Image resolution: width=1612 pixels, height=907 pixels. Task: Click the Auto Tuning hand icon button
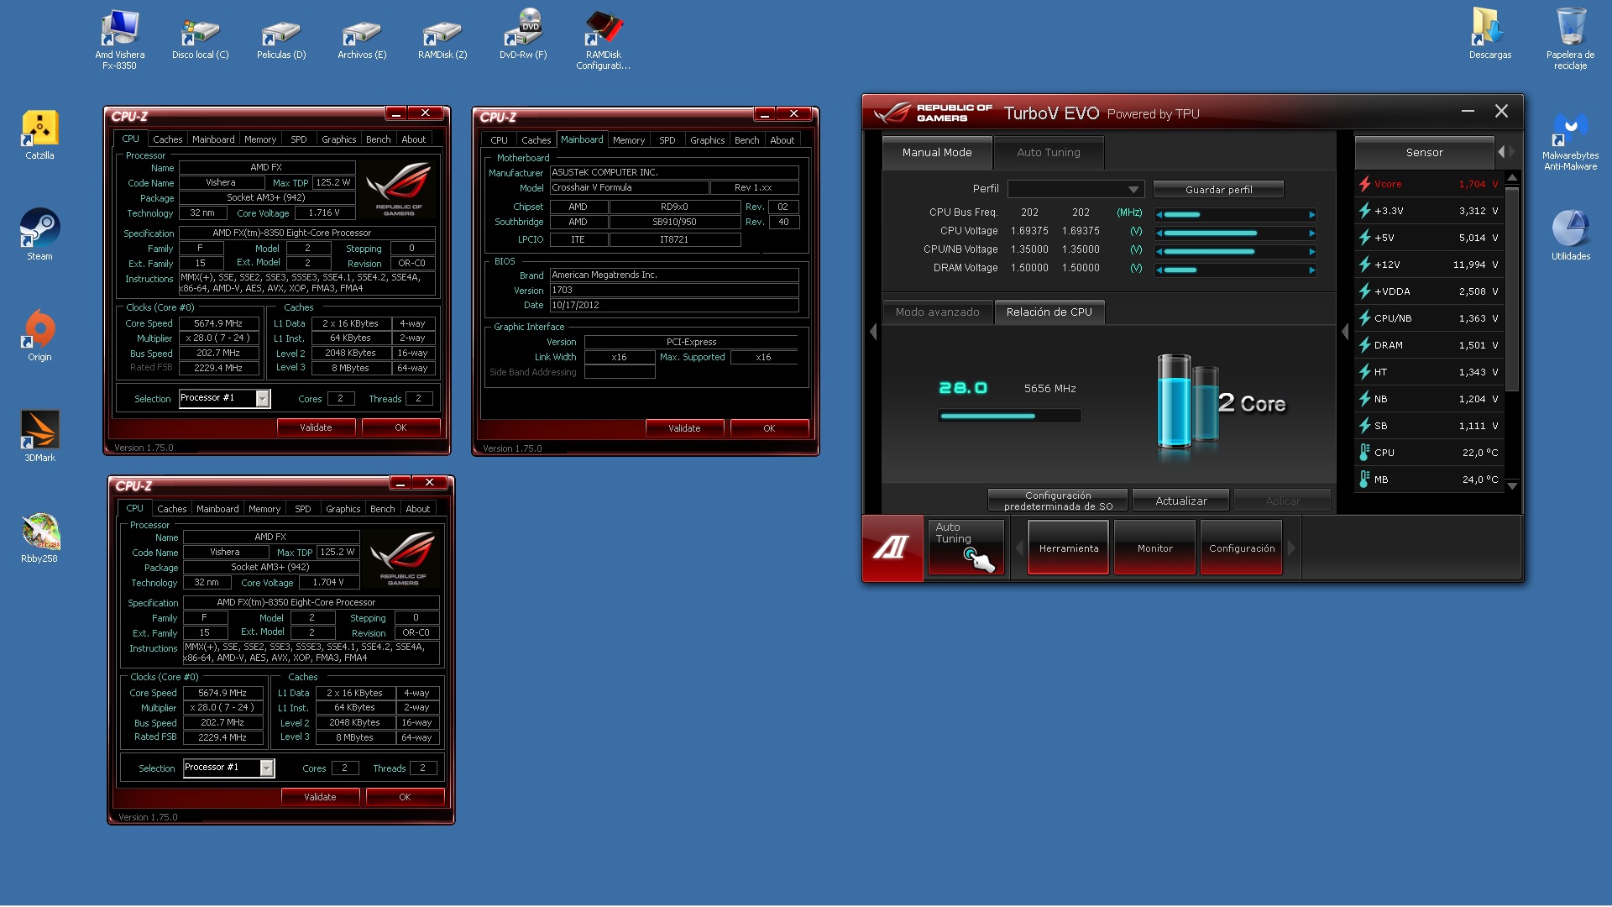(x=966, y=548)
